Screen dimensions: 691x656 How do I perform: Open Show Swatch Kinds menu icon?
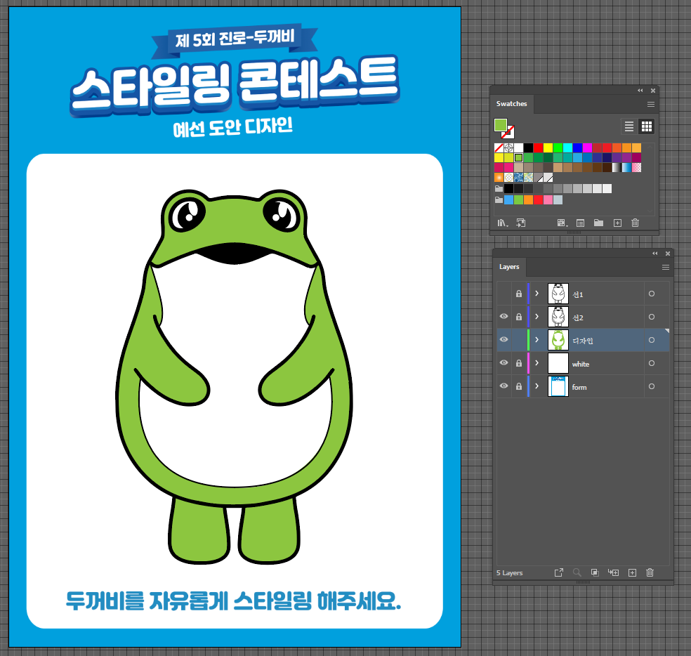[x=562, y=223]
